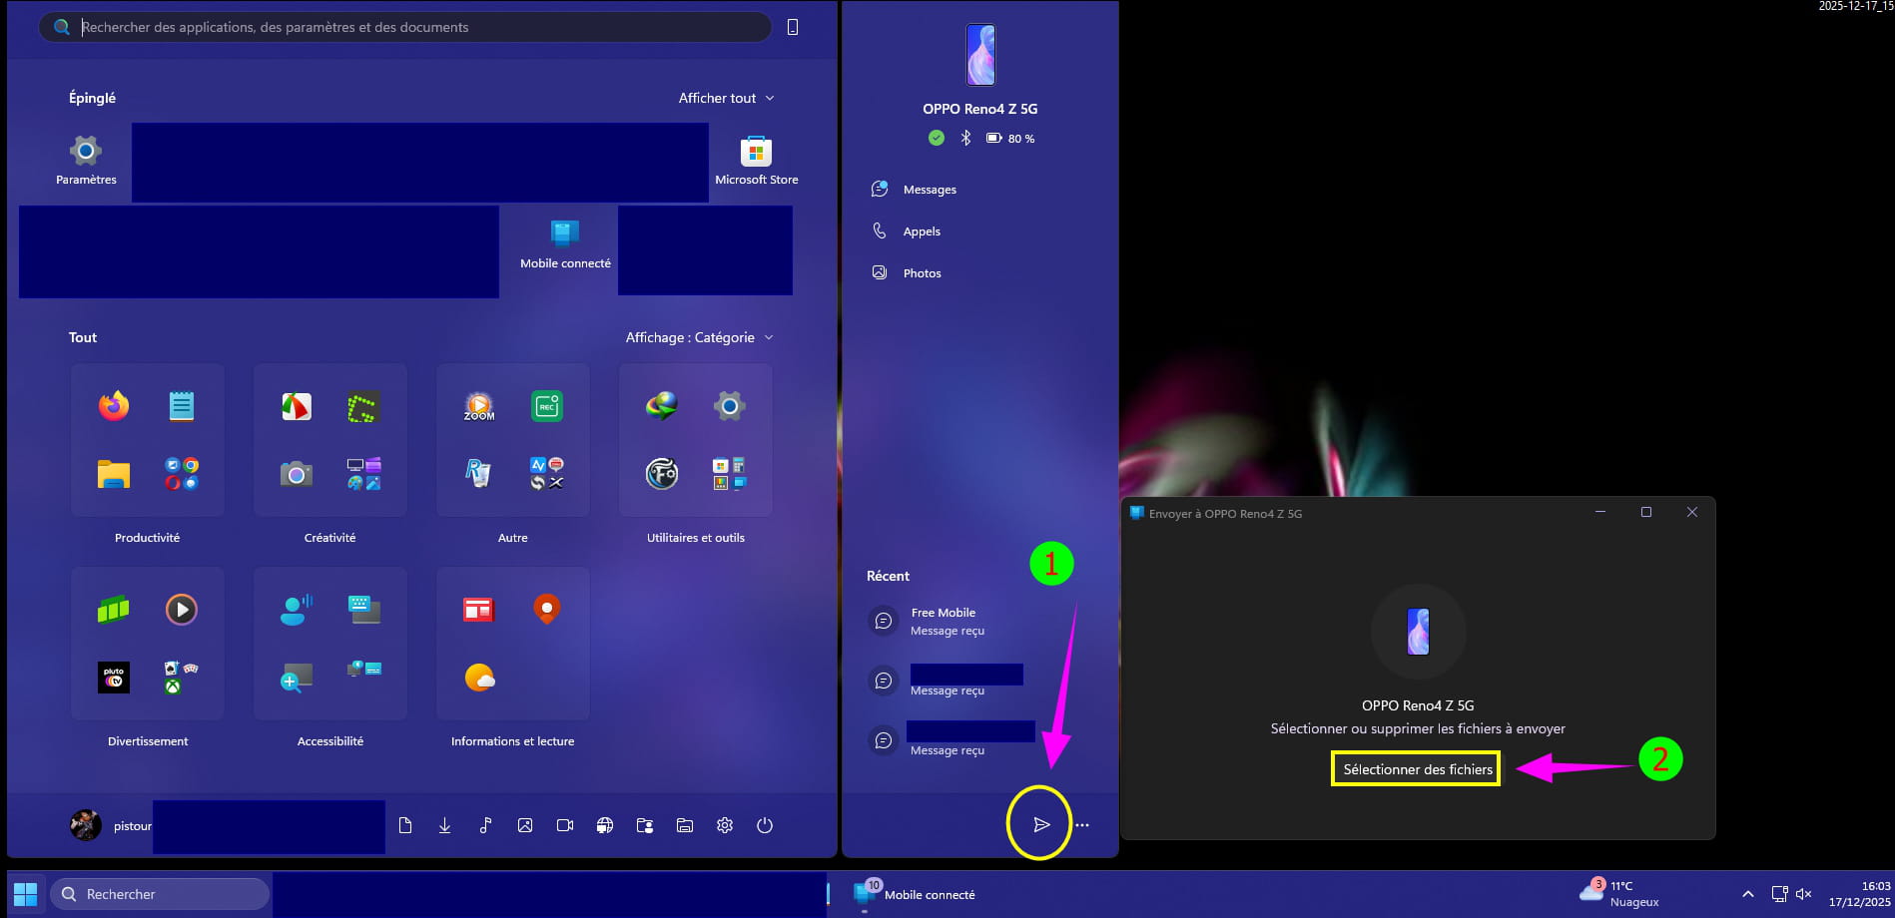The image size is (1895, 918).
Task: Click the Sélectionner des fichiers button
Action: point(1417,769)
